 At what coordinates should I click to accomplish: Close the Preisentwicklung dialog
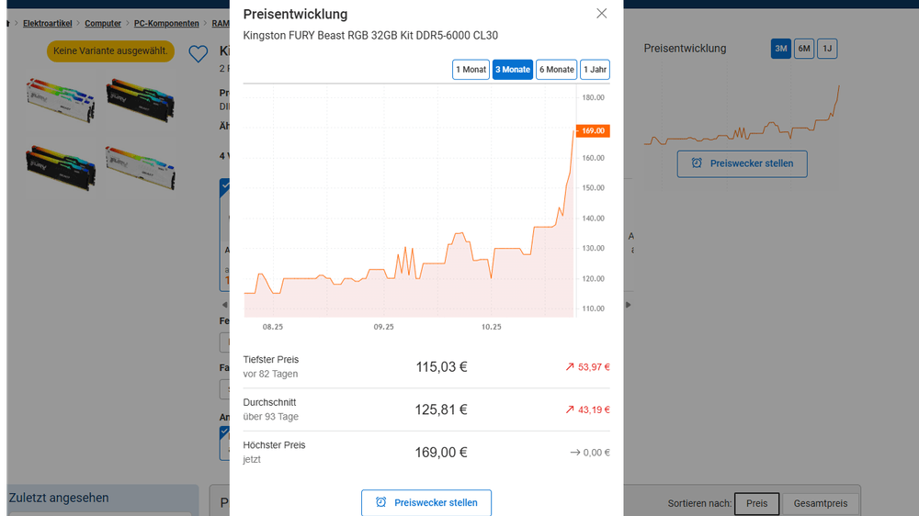pos(602,14)
